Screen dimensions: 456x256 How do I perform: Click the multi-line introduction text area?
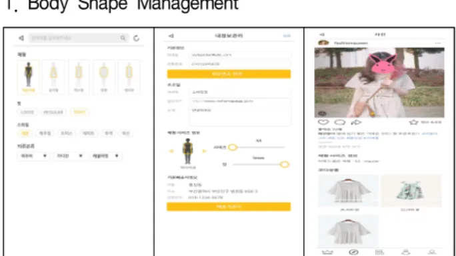[240, 116]
